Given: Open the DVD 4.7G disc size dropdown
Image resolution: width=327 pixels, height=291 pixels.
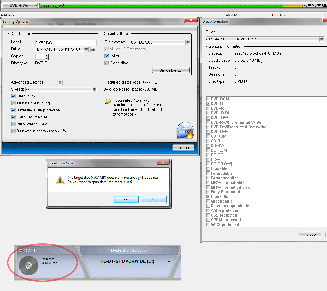Looking at the screenshot, I should [x=20, y=6].
